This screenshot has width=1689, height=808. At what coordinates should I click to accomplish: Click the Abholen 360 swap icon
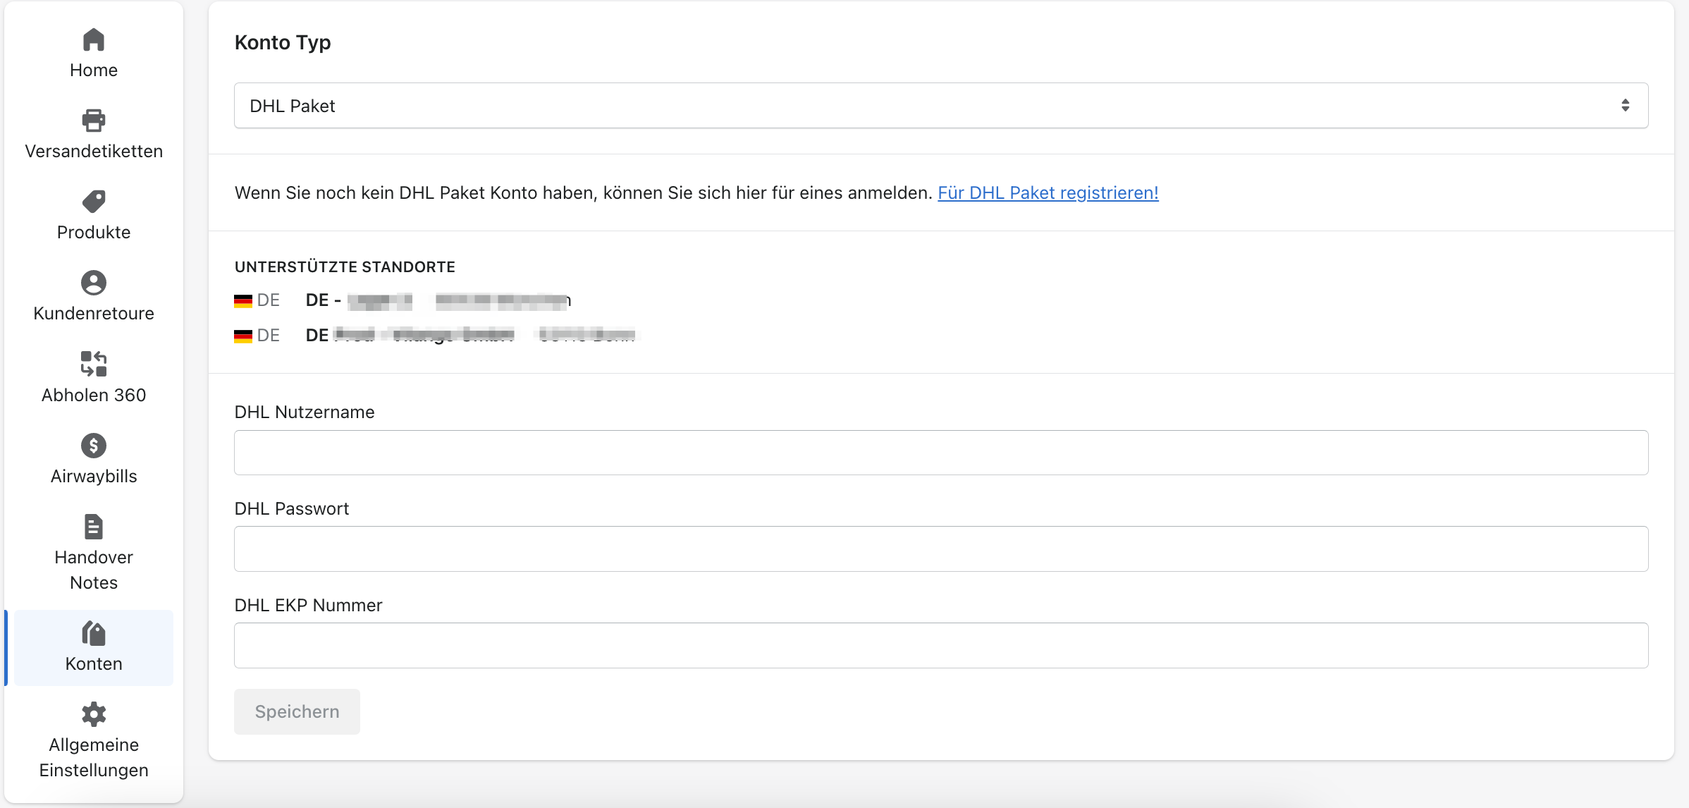pyautogui.click(x=93, y=364)
